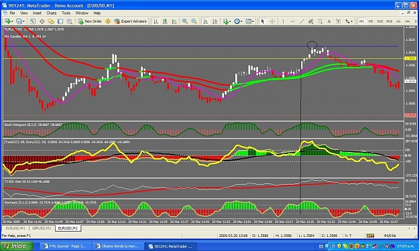Image resolution: width=419 pixels, height=251 pixels.
Task: Click the yellow price label on the price axis
Action: pyautogui.click(x=410, y=58)
